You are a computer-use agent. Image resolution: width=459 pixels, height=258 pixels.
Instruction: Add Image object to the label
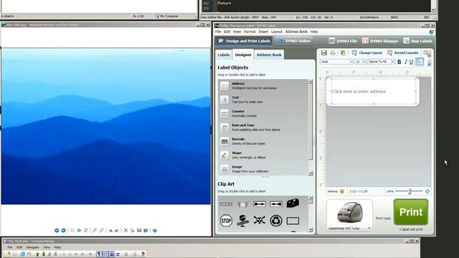point(263,169)
